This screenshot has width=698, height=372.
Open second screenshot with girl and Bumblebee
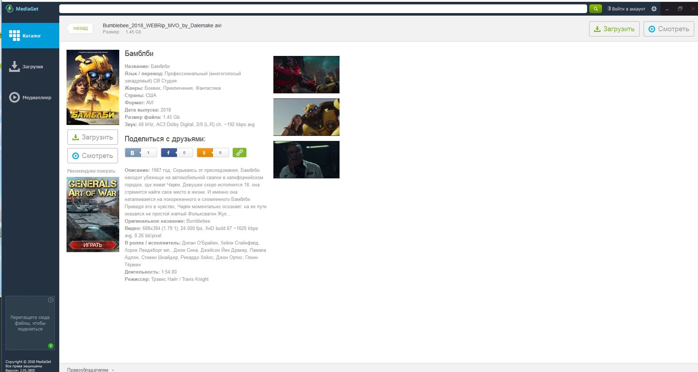pyautogui.click(x=306, y=117)
